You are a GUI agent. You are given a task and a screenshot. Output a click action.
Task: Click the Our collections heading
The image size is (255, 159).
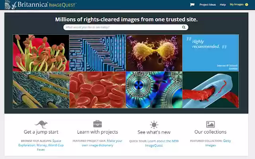[210, 132]
